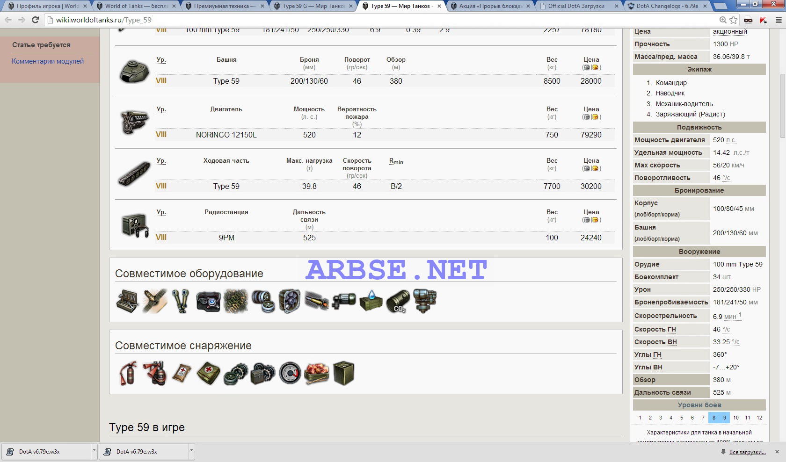Switch to the 'Премиумная техника' tab
Viewport: 786px width, 462px height.
tap(225, 6)
